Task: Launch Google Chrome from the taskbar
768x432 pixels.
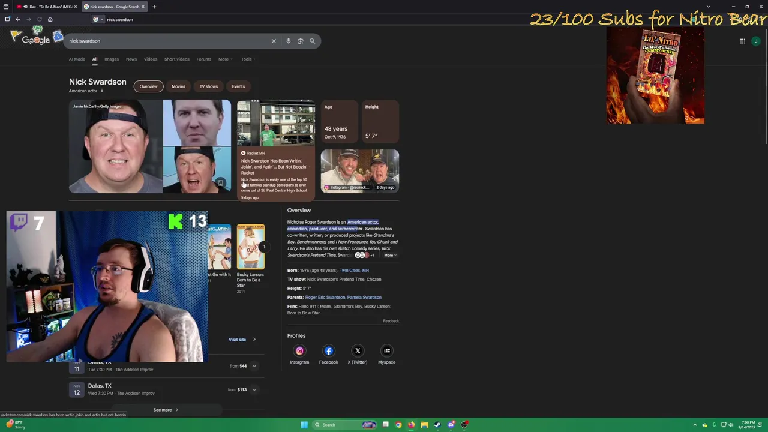Action: click(398, 425)
